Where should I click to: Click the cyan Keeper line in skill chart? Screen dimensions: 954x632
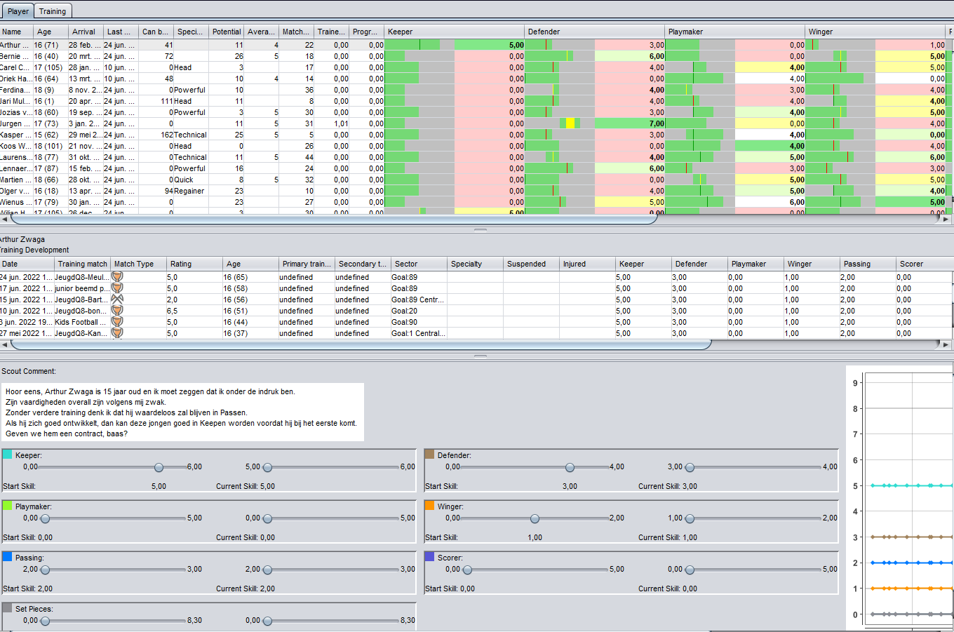pyautogui.click(x=911, y=485)
